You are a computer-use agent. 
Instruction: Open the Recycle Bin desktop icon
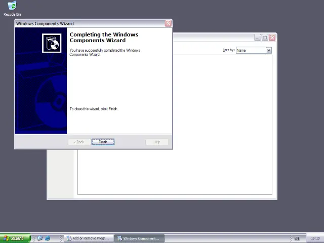[x=12, y=9]
